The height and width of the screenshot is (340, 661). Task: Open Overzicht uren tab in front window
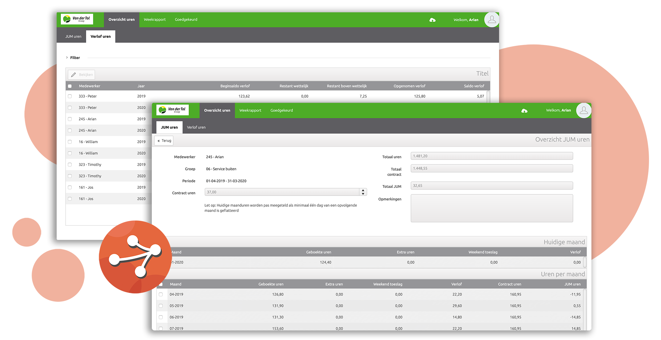click(x=217, y=111)
